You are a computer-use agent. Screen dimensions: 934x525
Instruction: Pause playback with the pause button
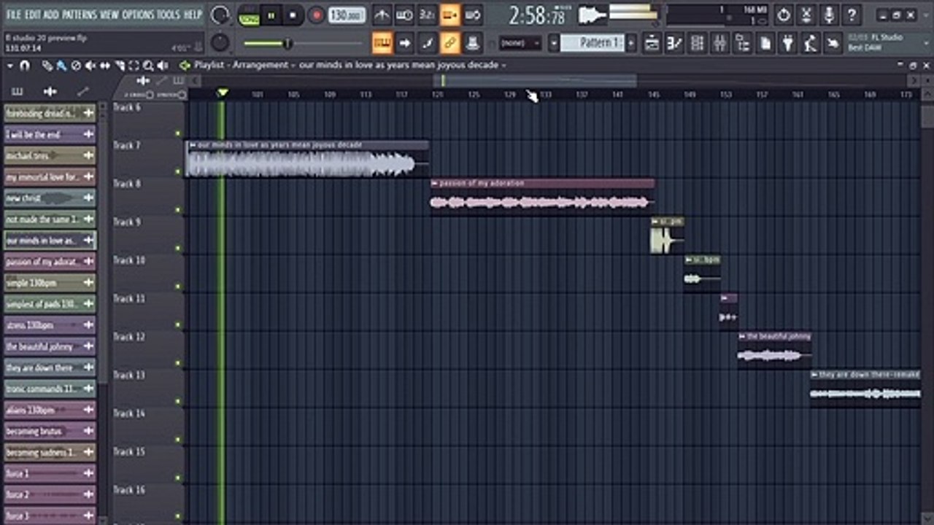tap(271, 15)
